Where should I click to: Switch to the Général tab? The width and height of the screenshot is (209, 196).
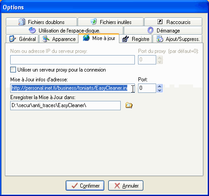coord(22,39)
